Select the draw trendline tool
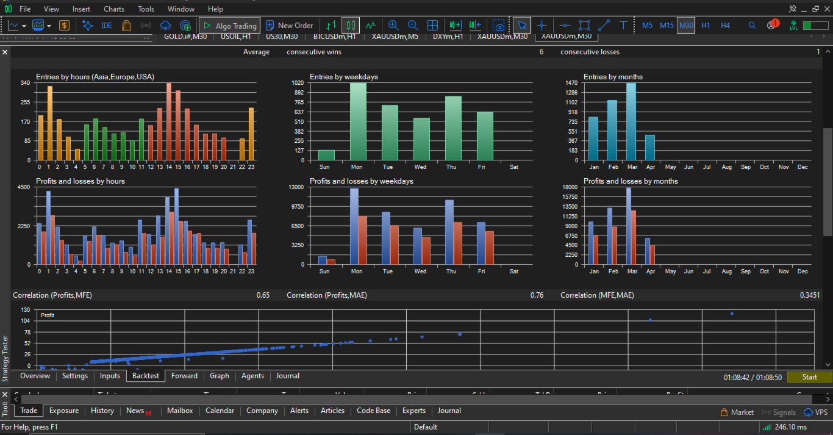 tap(604, 26)
